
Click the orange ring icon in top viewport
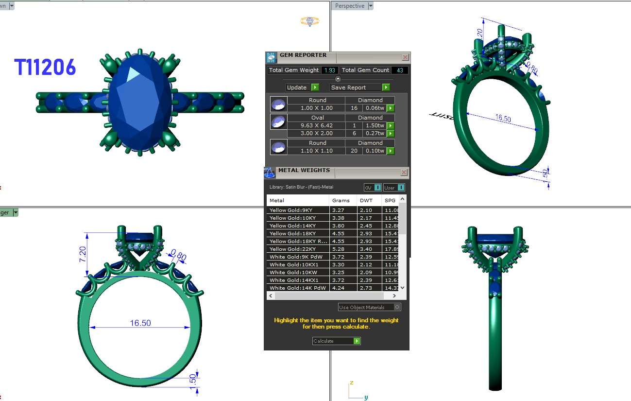(x=309, y=21)
